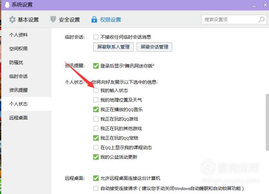Viewport: 269px width, 194px height.
Task: Uncheck 允许远程桌面连接这台计算机
Action: (96, 178)
